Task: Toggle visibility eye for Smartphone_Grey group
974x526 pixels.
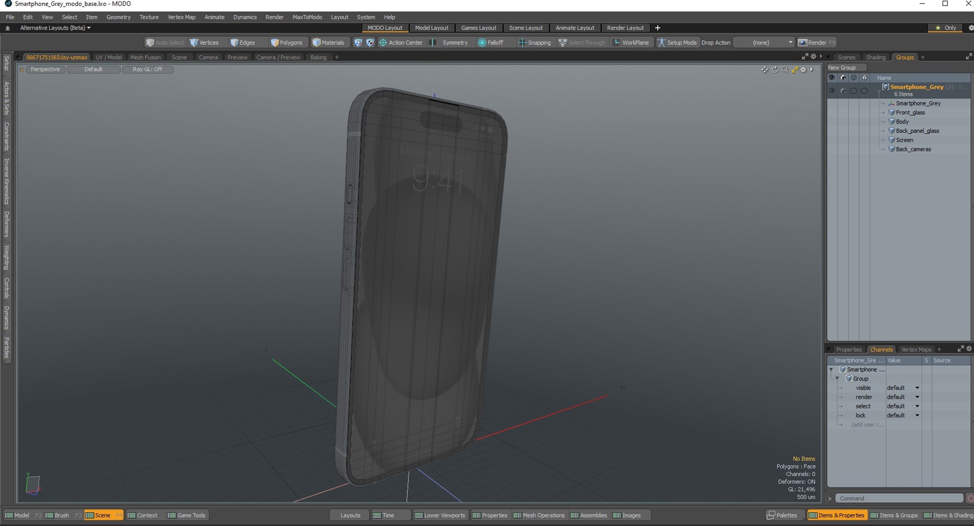Action: point(832,91)
